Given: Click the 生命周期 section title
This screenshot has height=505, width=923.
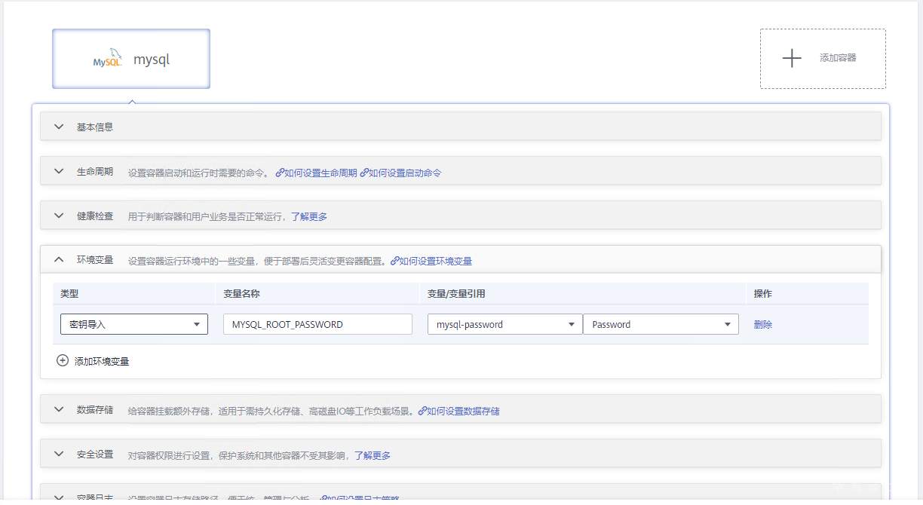Looking at the screenshot, I should tap(95, 172).
